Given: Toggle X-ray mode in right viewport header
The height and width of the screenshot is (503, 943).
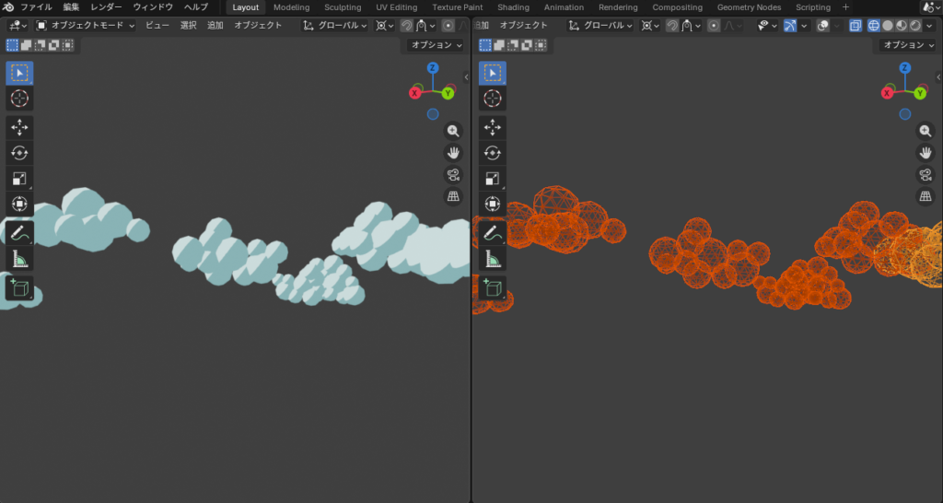Looking at the screenshot, I should click(x=856, y=26).
